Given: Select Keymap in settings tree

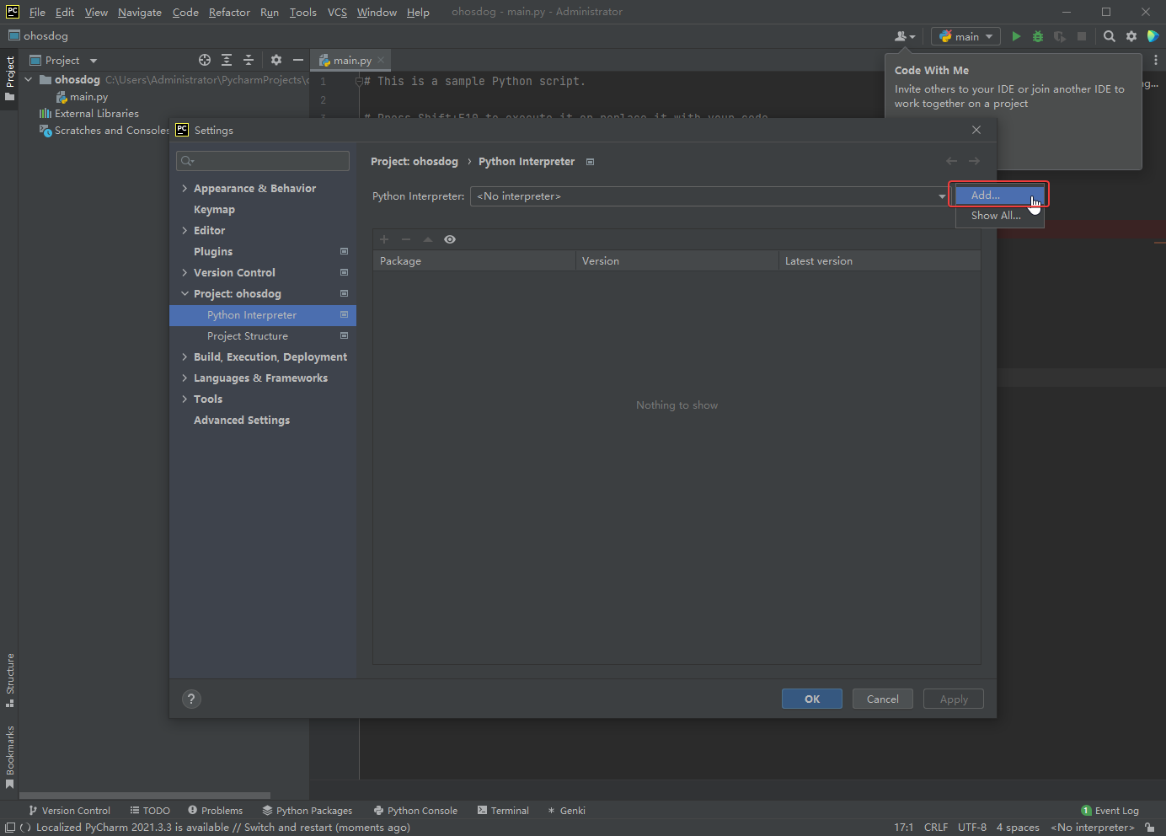Looking at the screenshot, I should coord(214,209).
